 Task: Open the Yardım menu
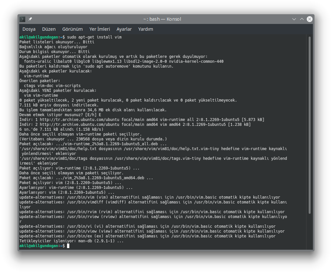pyautogui.click(x=146, y=29)
